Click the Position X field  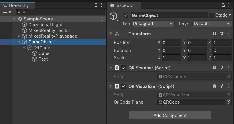click(171, 42)
